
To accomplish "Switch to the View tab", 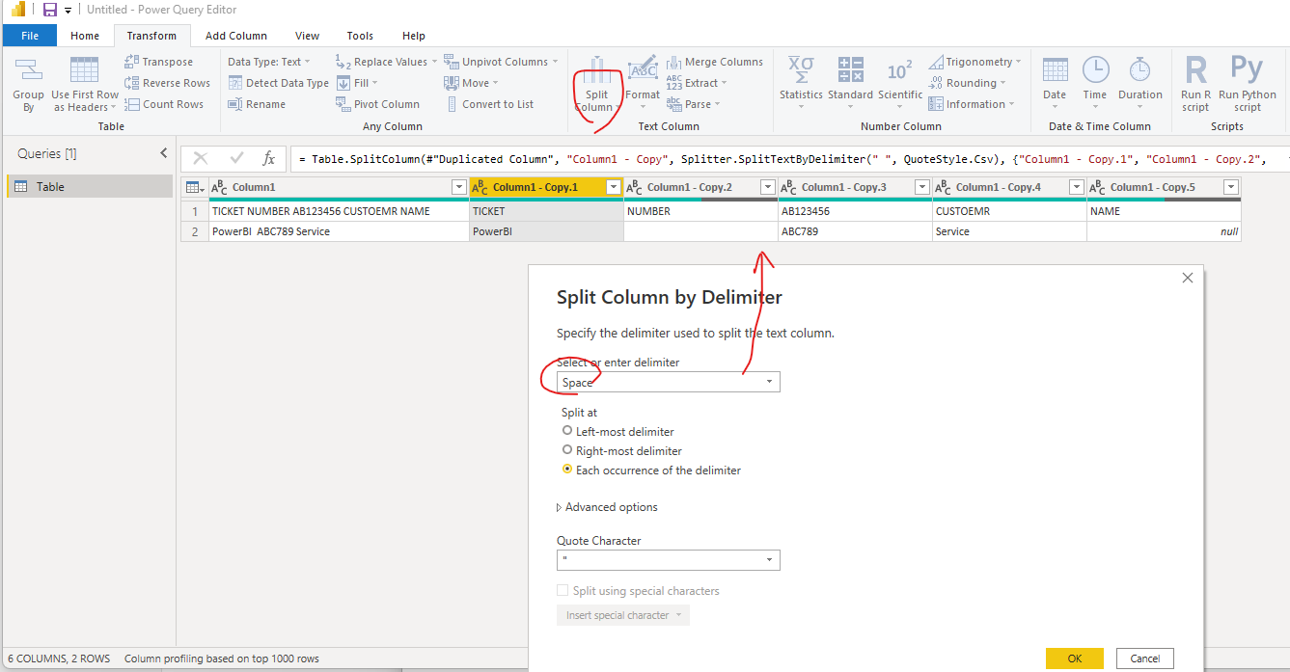I will 308,36.
